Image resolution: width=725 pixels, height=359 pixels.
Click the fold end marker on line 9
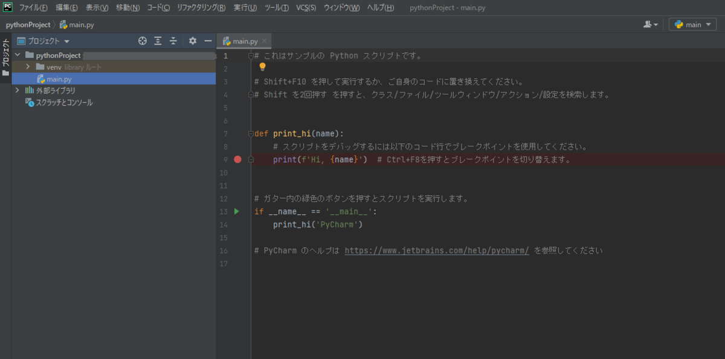(x=251, y=159)
